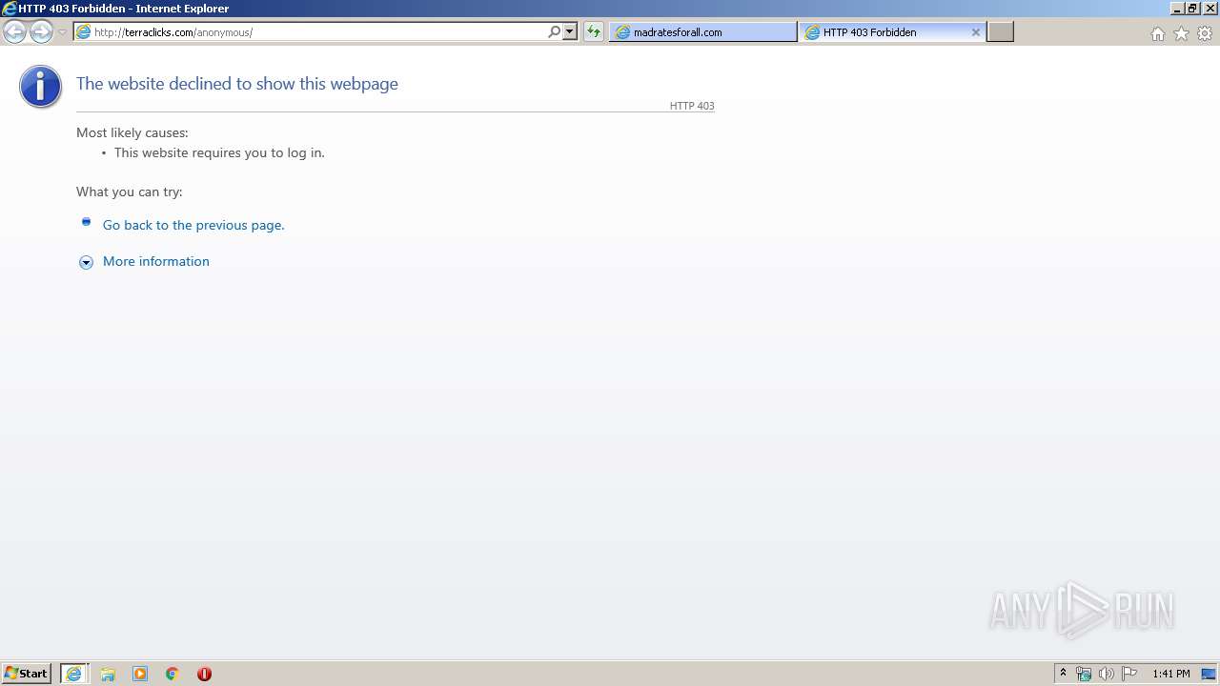Click the 1:41 PM clock

[x=1171, y=674]
